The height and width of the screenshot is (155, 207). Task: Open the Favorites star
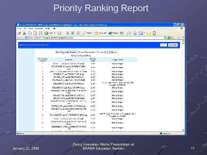click(100, 33)
